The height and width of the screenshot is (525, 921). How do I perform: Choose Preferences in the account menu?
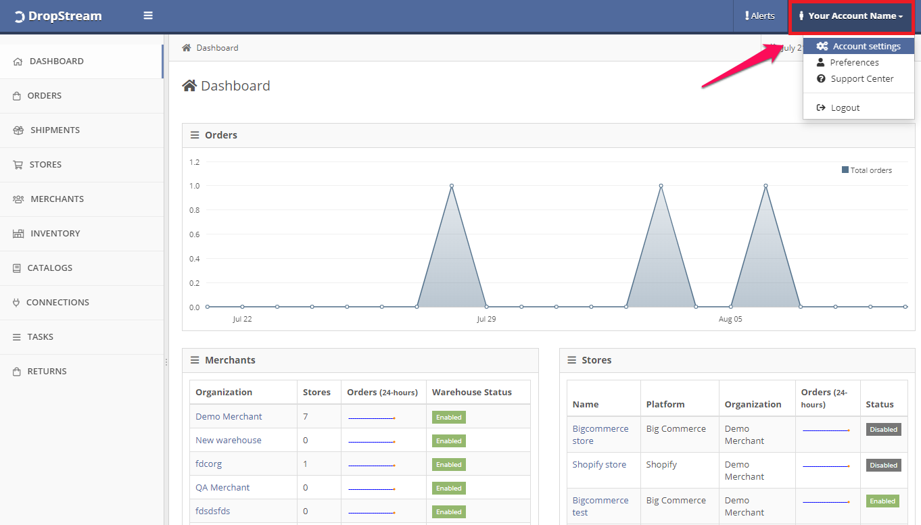click(853, 61)
